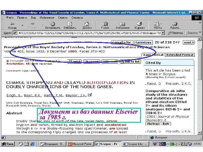
Task: Stop page loading with Остановить icon
Action: point(53,25)
